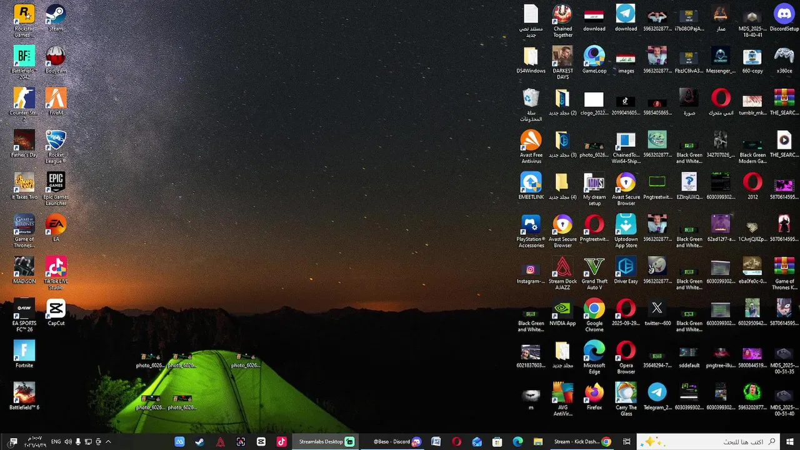This screenshot has width=800, height=450.
Task: Open the GameLoop desktop icon
Action: [x=594, y=60]
